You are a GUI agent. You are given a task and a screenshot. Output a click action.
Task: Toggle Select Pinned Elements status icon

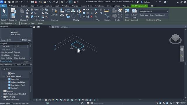pos(164,103)
